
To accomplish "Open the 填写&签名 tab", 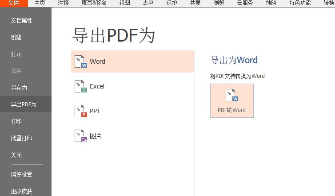I will tap(94, 3).
